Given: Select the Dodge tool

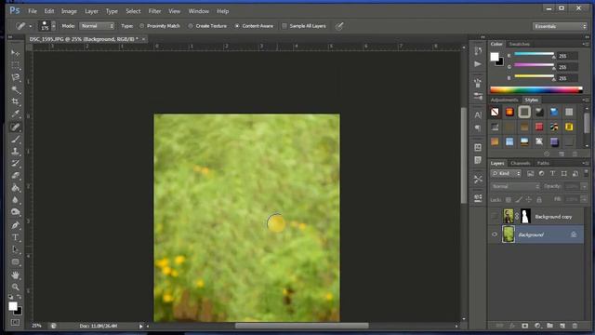Looking at the screenshot, I should click(15, 212).
